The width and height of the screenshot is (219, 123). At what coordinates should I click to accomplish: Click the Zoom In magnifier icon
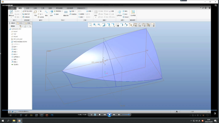point(94,25)
